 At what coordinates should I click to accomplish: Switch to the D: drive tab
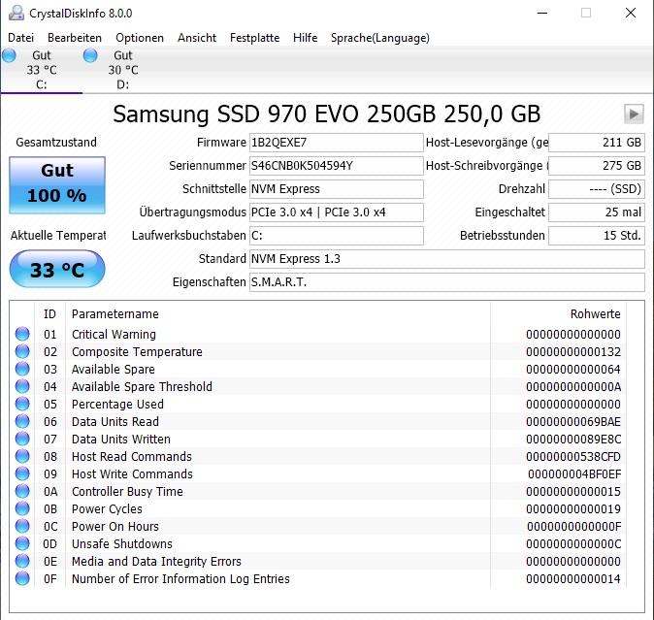tap(123, 70)
